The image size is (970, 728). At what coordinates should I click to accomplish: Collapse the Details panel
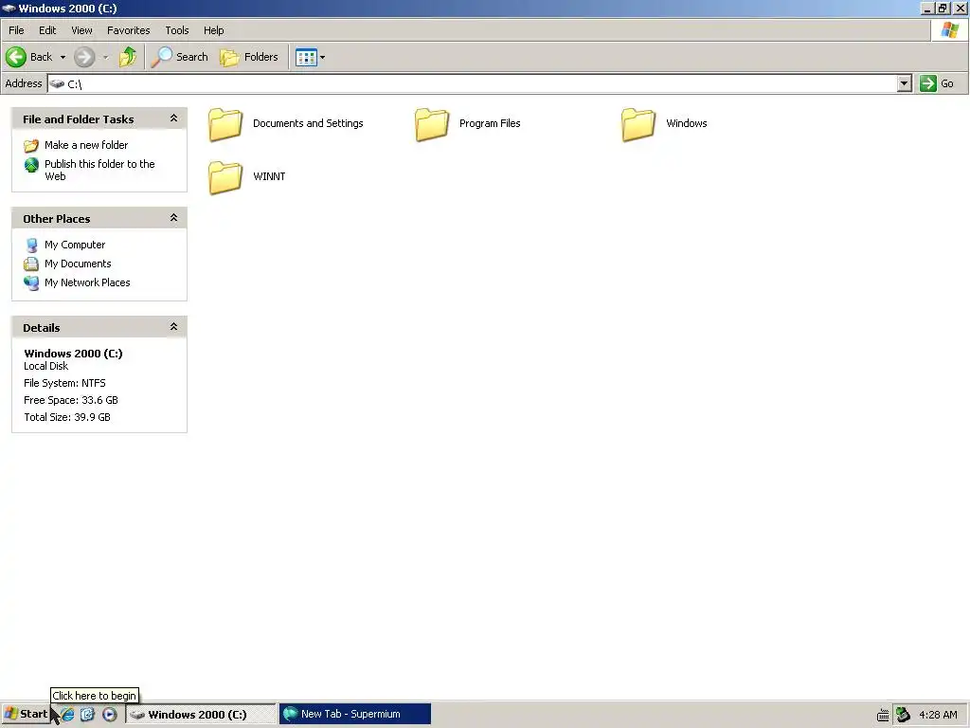click(x=174, y=326)
